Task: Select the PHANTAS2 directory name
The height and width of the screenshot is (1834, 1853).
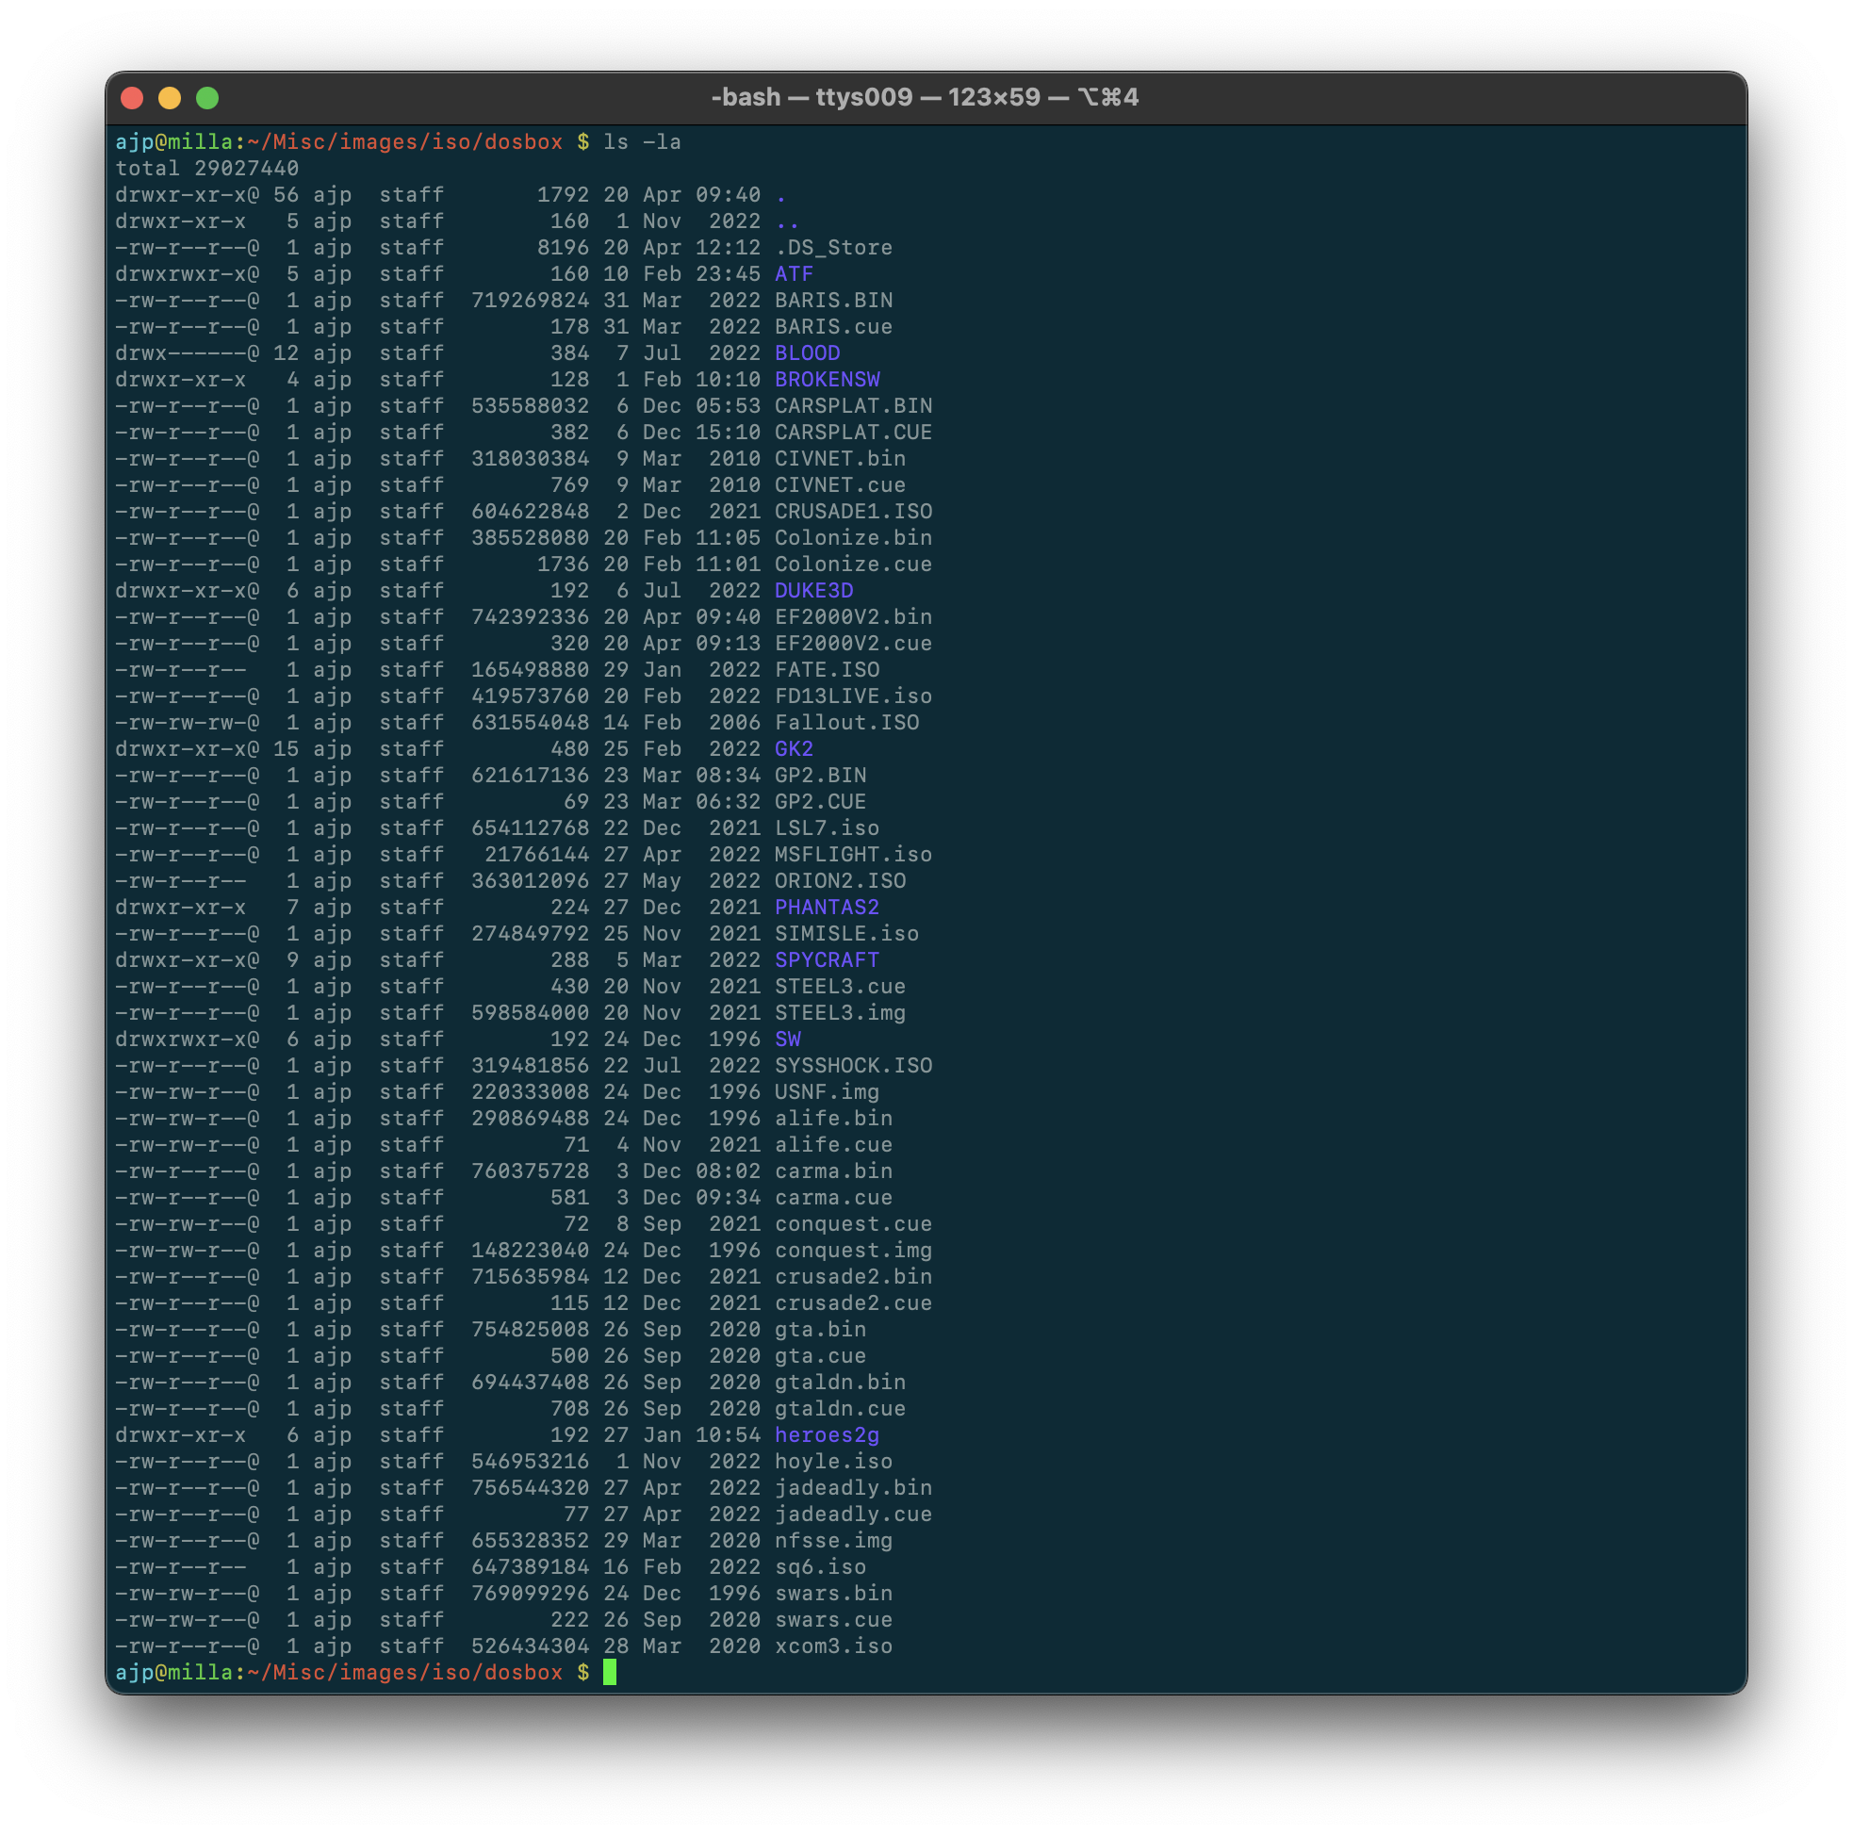Action: click(x=826, y=908)
